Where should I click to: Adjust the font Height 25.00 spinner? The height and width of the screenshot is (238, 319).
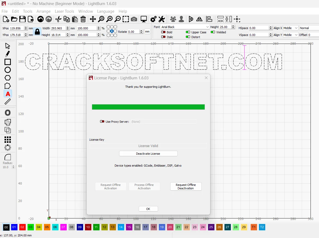tap(233, 27)
